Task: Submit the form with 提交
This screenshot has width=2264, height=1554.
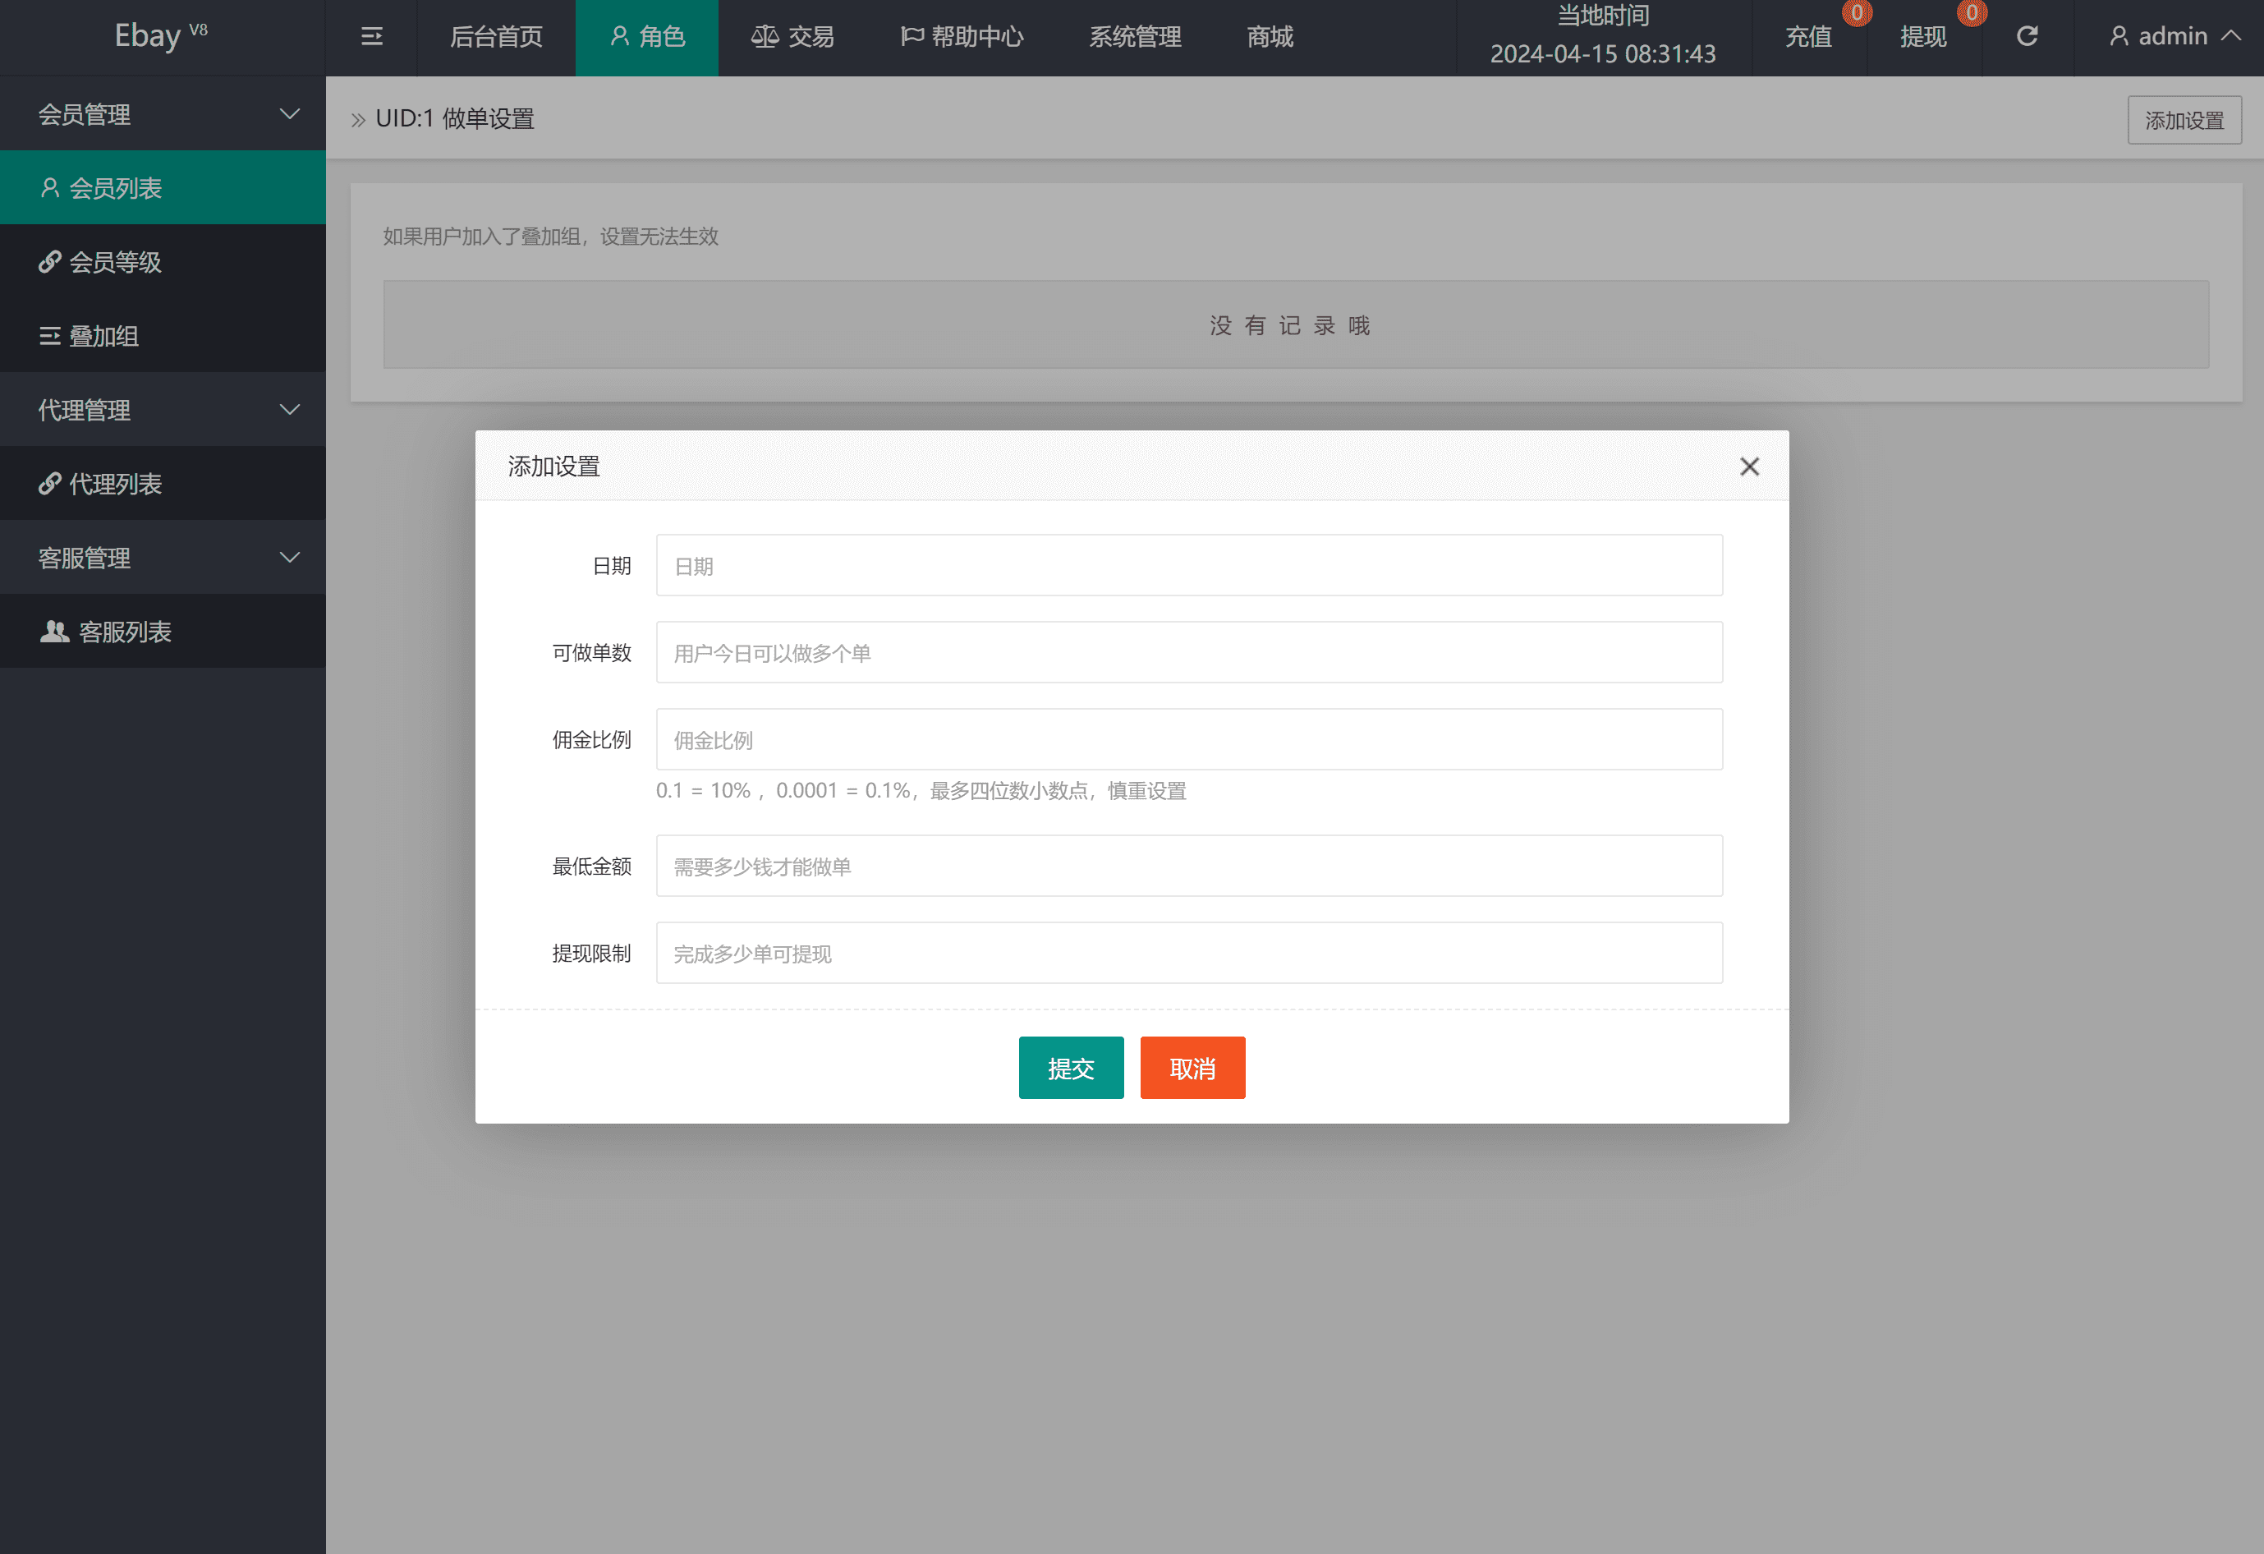Action: [1071, 1068]
